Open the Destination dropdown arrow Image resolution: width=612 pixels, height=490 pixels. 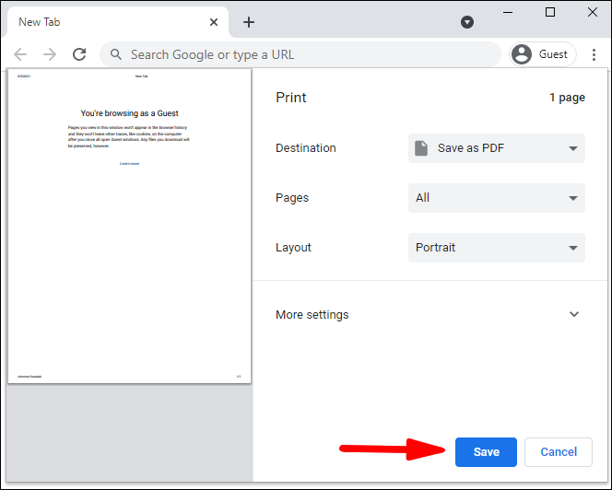(x=573, y=148)
